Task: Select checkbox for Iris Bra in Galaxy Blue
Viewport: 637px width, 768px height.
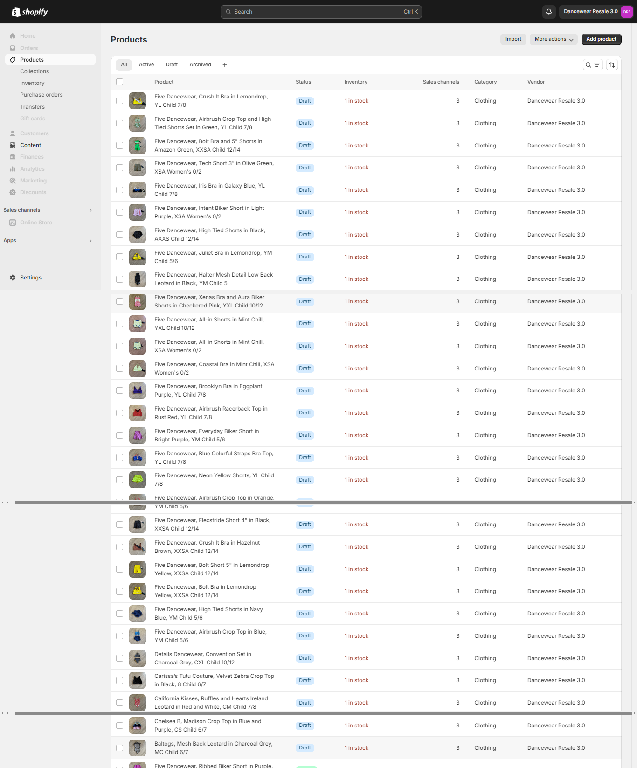Action: 120,190
